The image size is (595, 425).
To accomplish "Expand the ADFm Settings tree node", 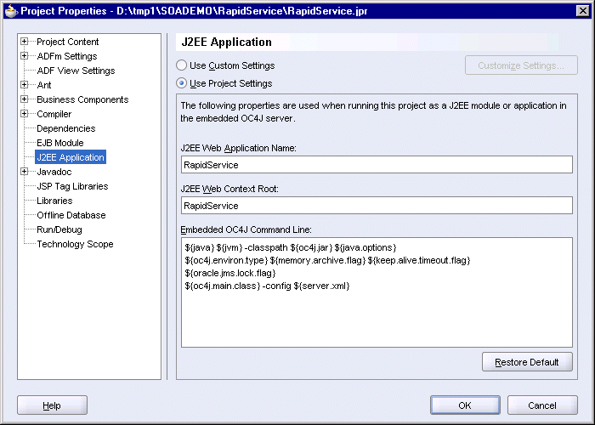I will point(25,56).
